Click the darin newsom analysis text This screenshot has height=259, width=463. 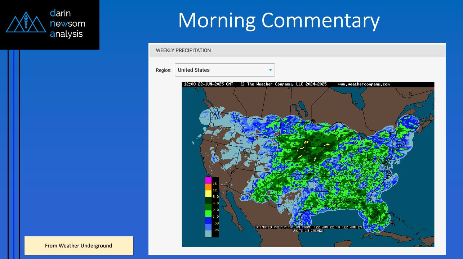pyautogui.click(x=68, y=24)
